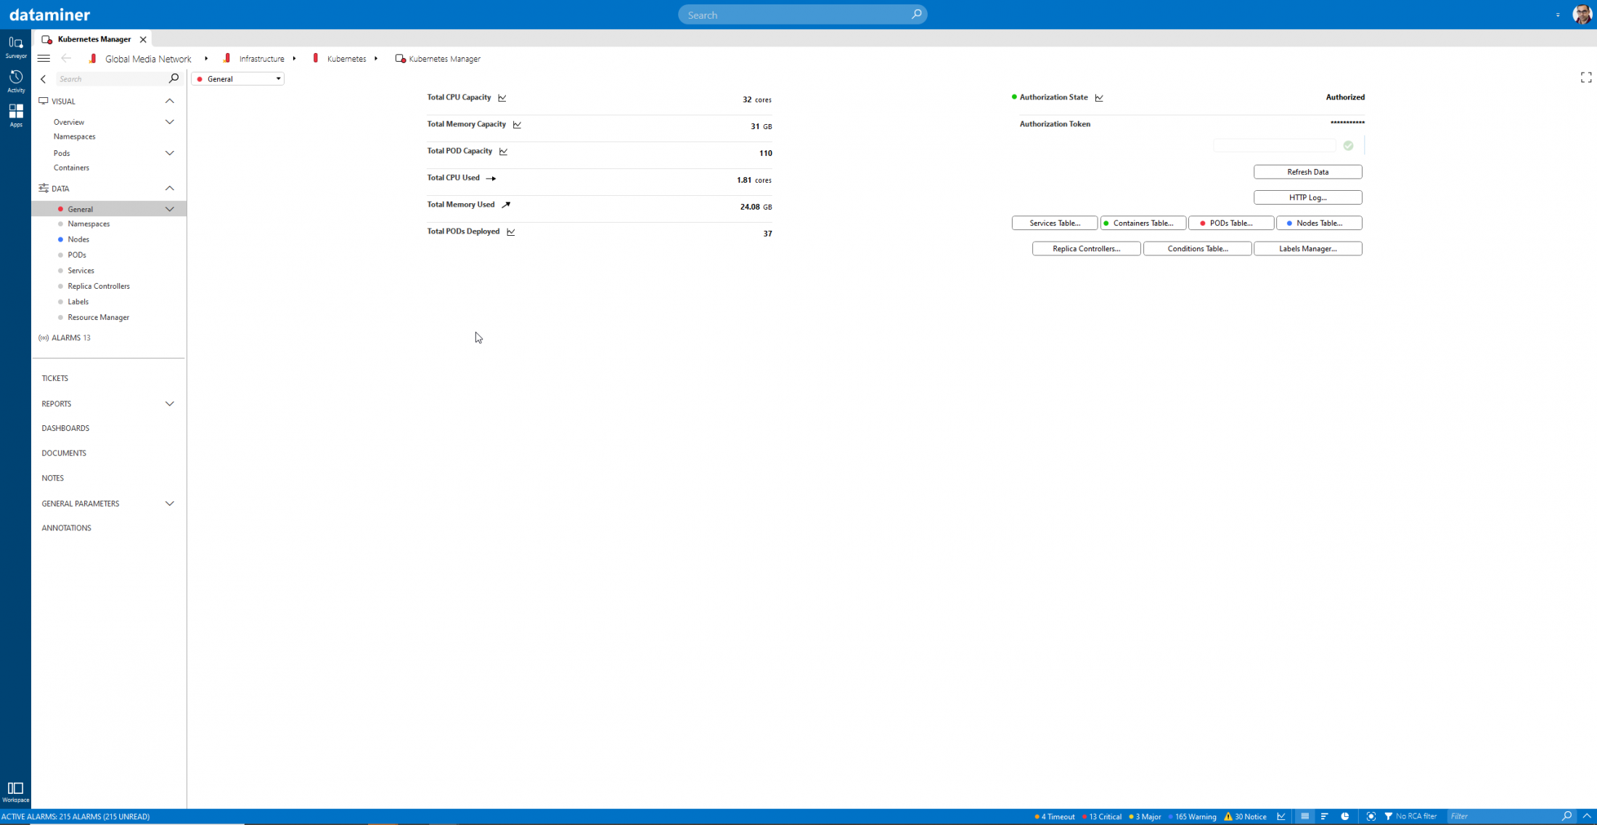This screenshot has height=825, width=1597.
Task: Switch alarm console to bar chart view icon
Action: pos(1325,816)
